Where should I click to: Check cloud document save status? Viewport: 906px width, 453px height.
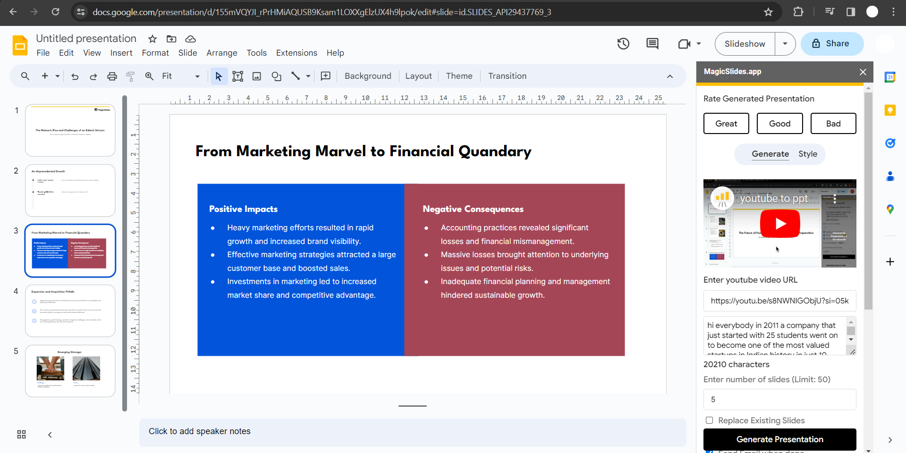(x=190, y=39)
